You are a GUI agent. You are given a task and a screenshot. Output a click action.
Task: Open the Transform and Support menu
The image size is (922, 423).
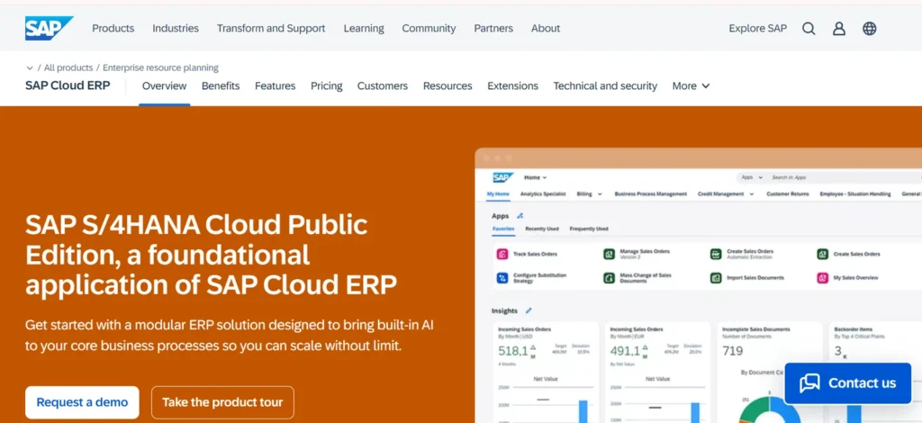[x=271, y=28]
